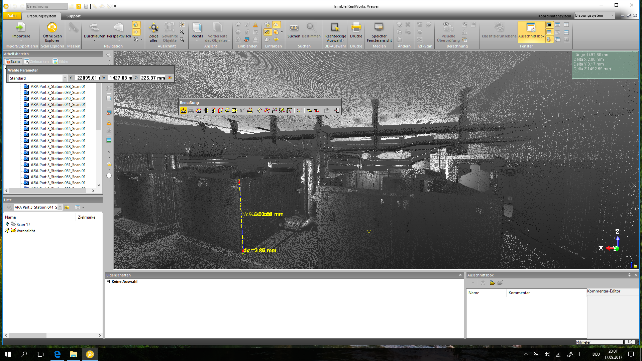Collapse the Keine Auswahl properties group
Image resolution: width=642 pixels, height=361 pixels.
click(x=108, y=282)
